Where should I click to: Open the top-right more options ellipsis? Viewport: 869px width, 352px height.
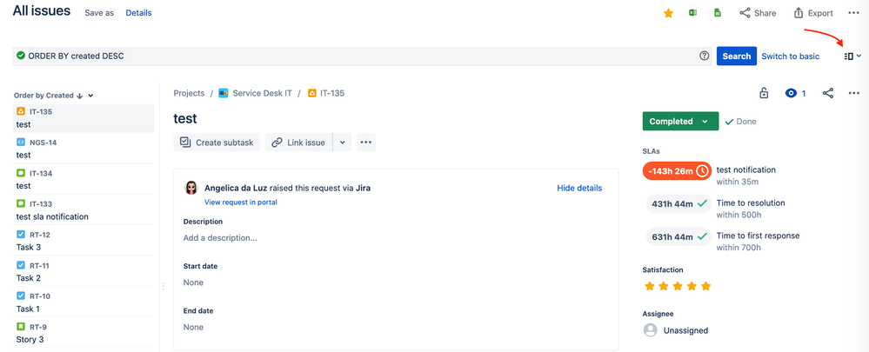pos(853,13)
